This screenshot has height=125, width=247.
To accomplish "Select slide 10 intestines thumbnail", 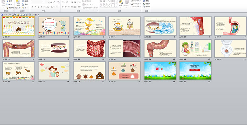I will click(x=89, y=48).
